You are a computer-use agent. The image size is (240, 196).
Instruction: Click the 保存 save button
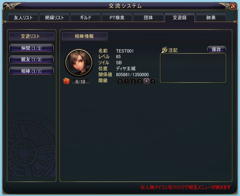(216, 49)
